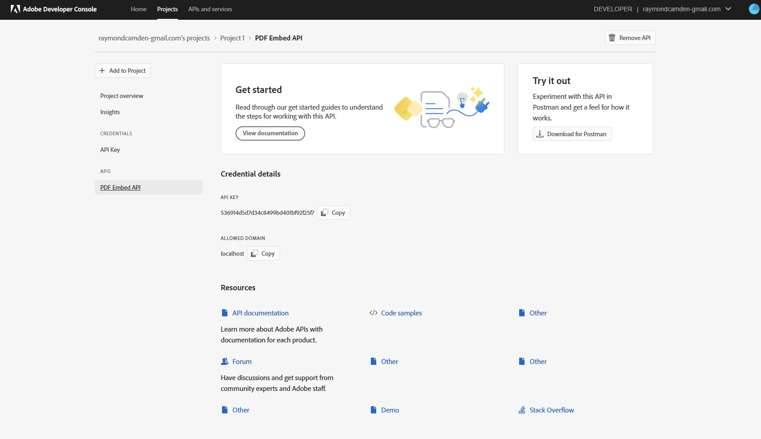This screenshot has width=761, height=439.
Task: Click the API documentation page icon
Action: click(225, 313)
